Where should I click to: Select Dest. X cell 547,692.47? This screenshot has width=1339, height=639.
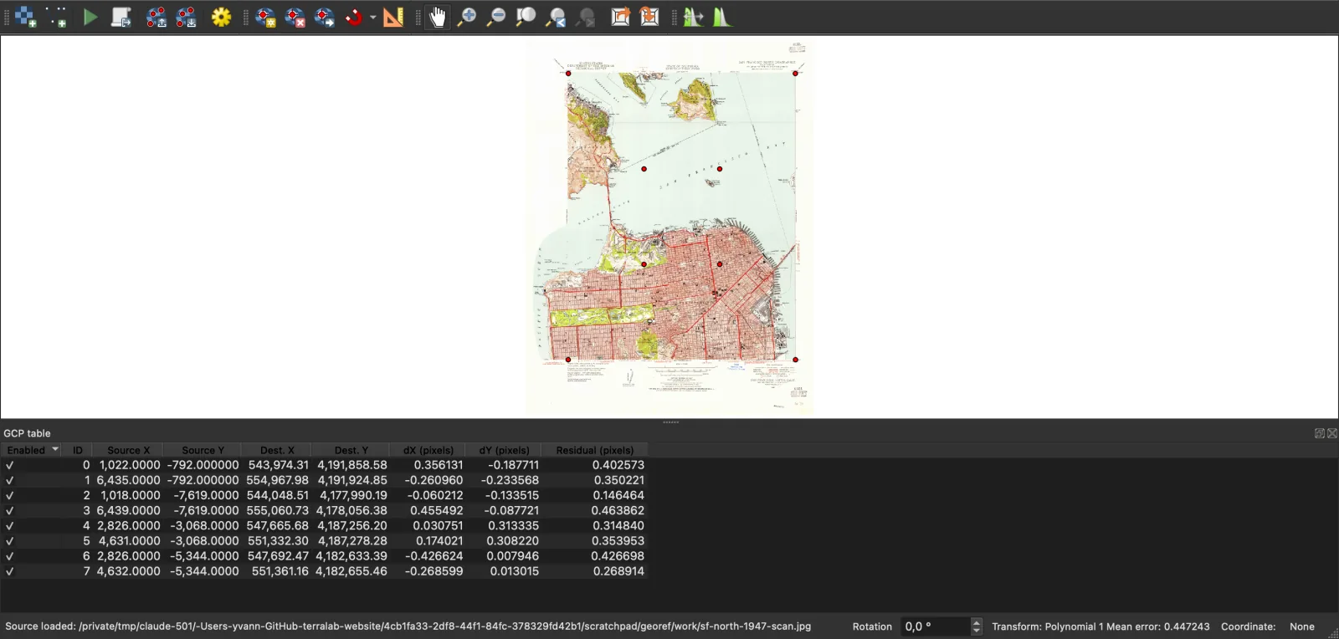tap(277, 556)
